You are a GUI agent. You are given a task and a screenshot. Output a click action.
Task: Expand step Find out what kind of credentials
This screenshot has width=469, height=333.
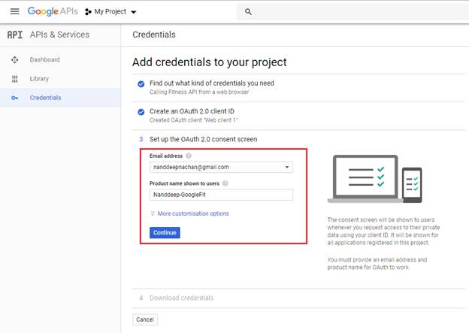click(x=212, y=83)
